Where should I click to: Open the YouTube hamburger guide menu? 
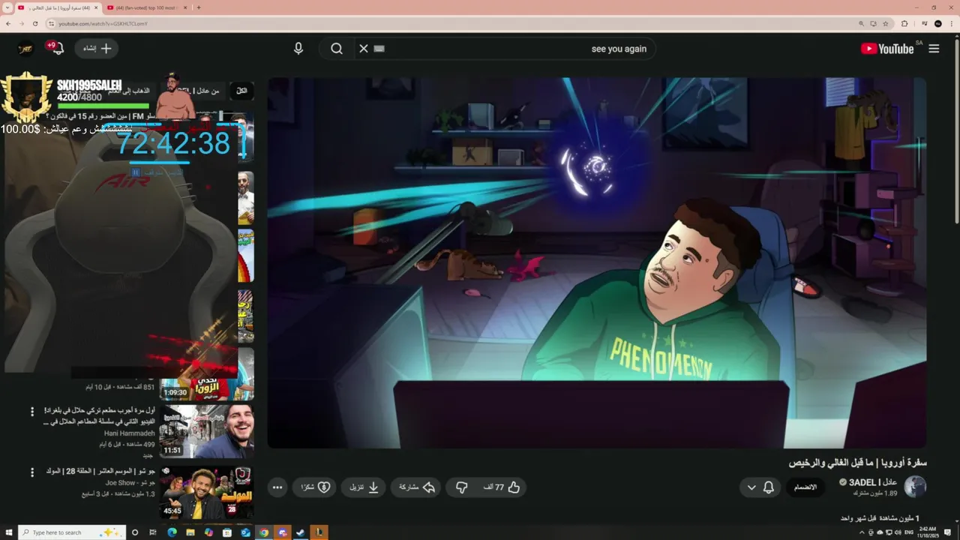click(x=934, y=49)
